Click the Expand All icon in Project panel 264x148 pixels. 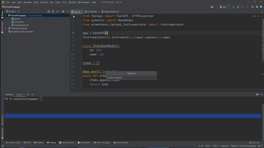click(53, 12)
